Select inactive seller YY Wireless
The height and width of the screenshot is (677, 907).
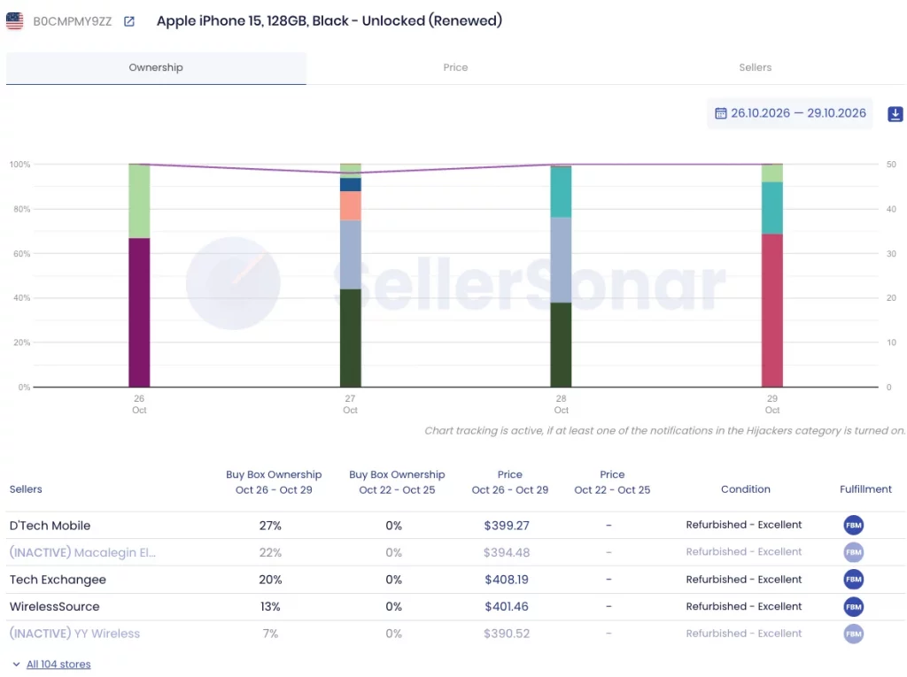point(74,634)
